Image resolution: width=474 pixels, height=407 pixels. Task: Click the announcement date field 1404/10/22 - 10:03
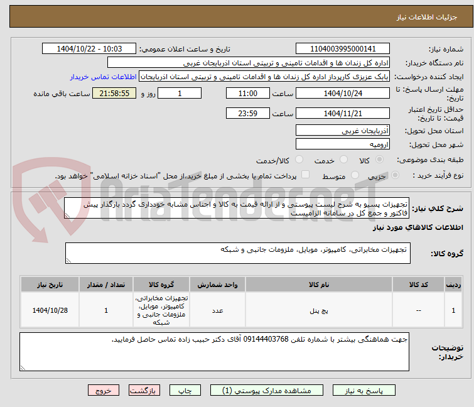[x=89, y=49]
